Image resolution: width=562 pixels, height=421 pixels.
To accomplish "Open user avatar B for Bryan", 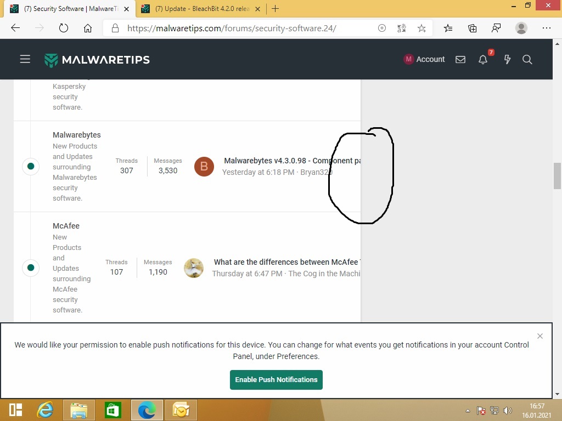I will point(204,167).
